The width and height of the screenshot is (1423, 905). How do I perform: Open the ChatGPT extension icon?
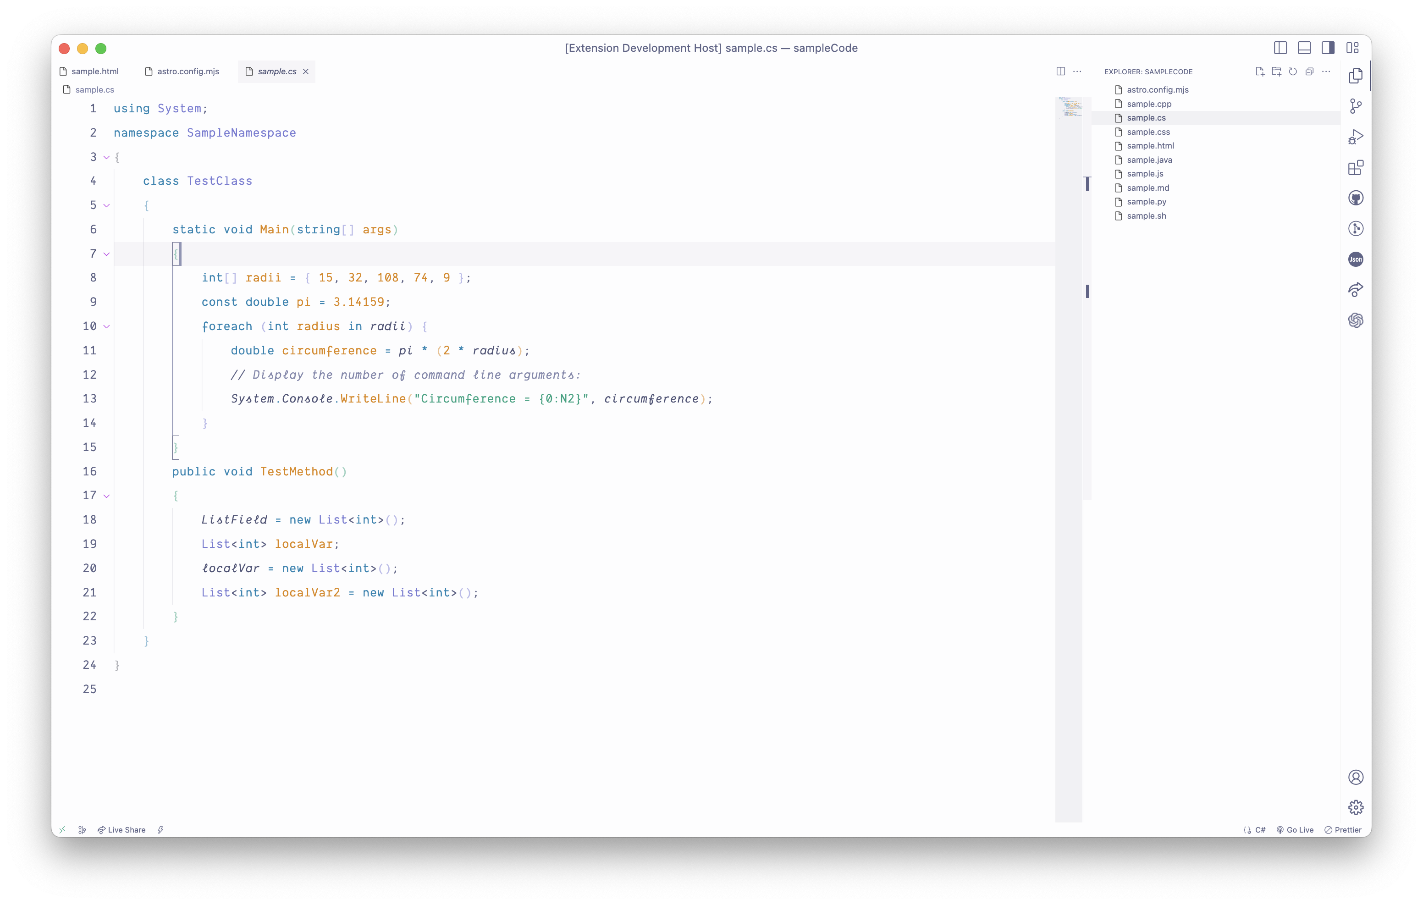point(1356,320)
